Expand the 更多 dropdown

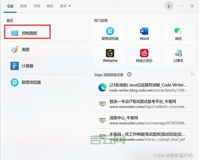click(65, 6)
